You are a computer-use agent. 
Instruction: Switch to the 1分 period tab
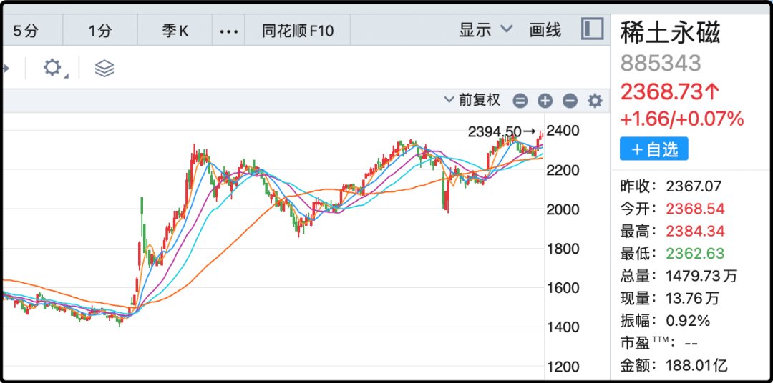tap(101, 31)
